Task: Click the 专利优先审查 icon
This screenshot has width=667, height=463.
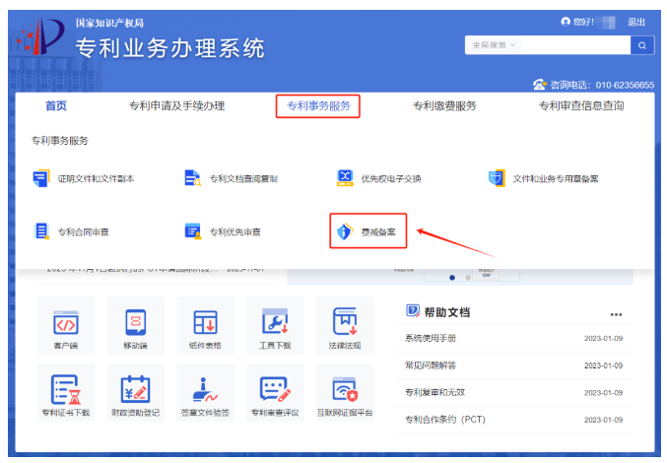Action: [x=193, y=231]
